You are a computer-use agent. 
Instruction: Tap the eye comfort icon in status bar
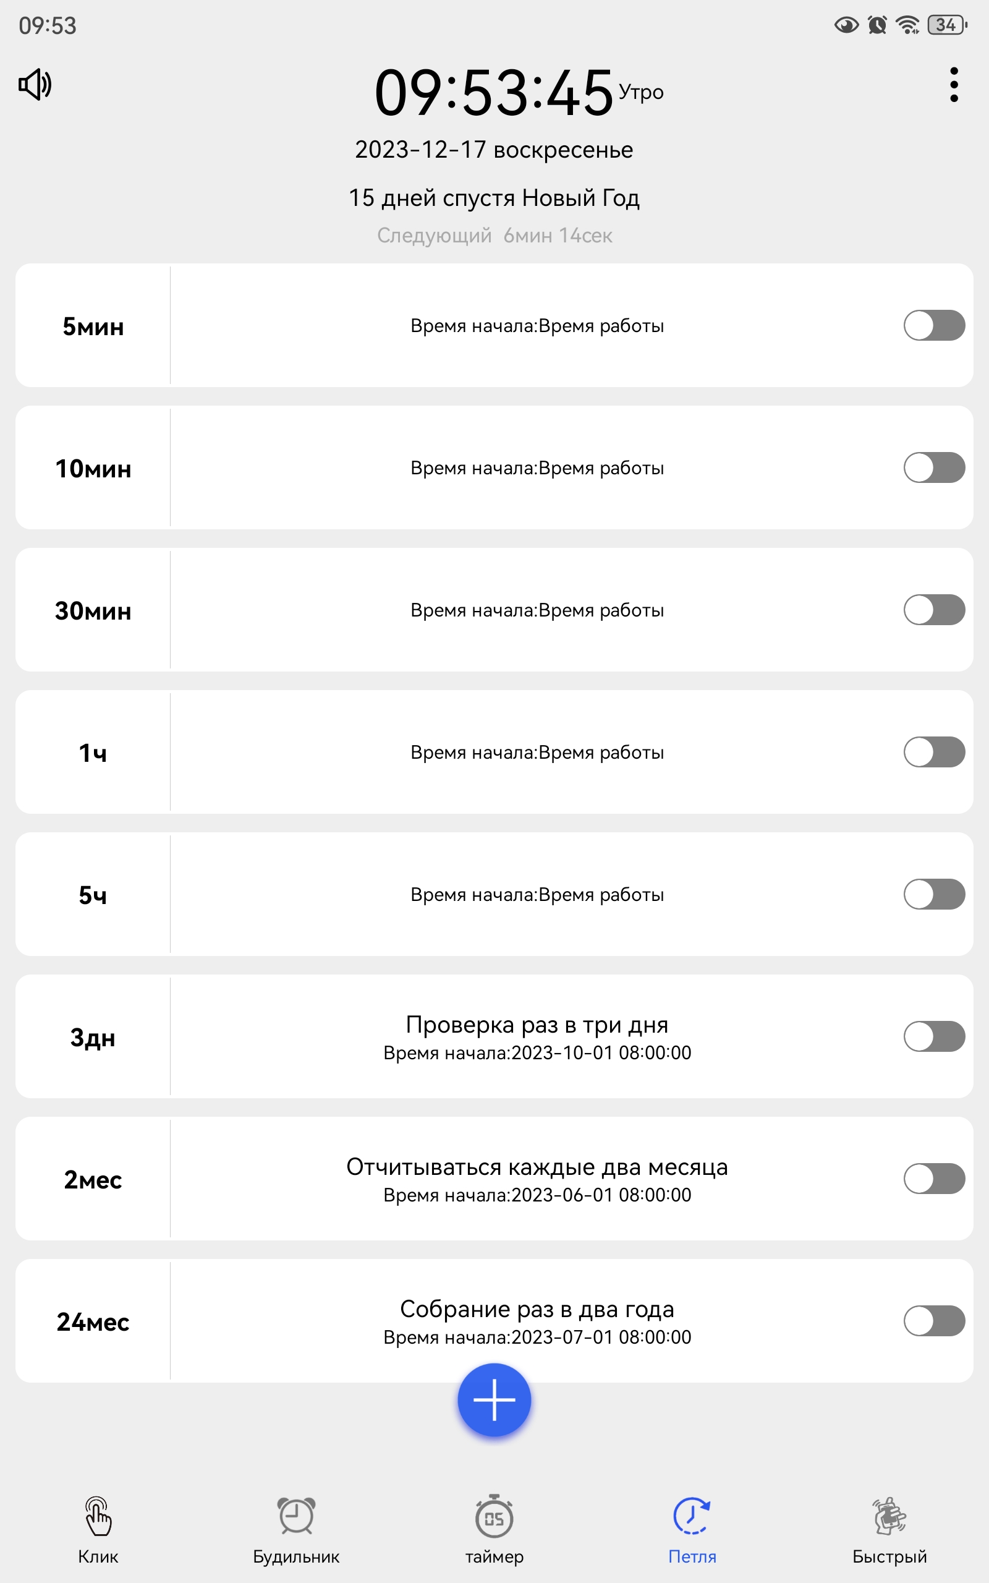846,25
